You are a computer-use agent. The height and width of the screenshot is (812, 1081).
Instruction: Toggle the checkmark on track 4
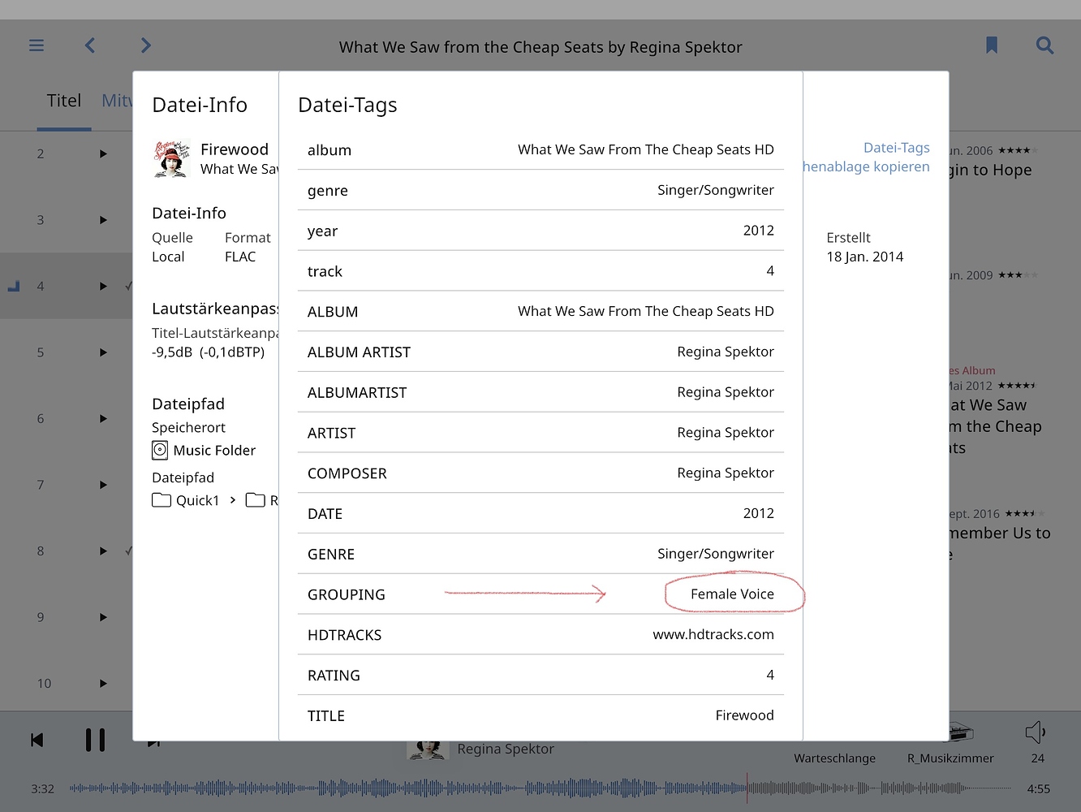128,286
